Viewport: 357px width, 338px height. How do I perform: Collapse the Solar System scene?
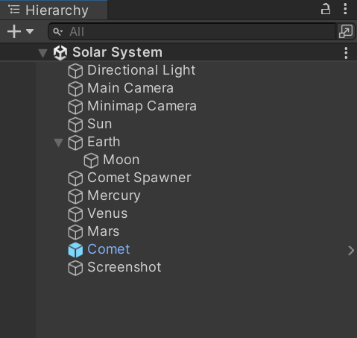click(42, 53)
